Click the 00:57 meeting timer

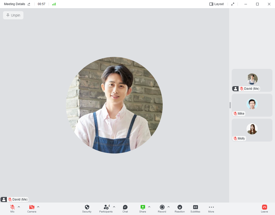(x=42, y=4)
